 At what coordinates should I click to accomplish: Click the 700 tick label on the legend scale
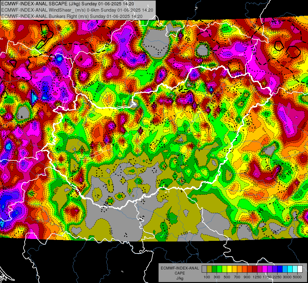[x=237, y=277]
